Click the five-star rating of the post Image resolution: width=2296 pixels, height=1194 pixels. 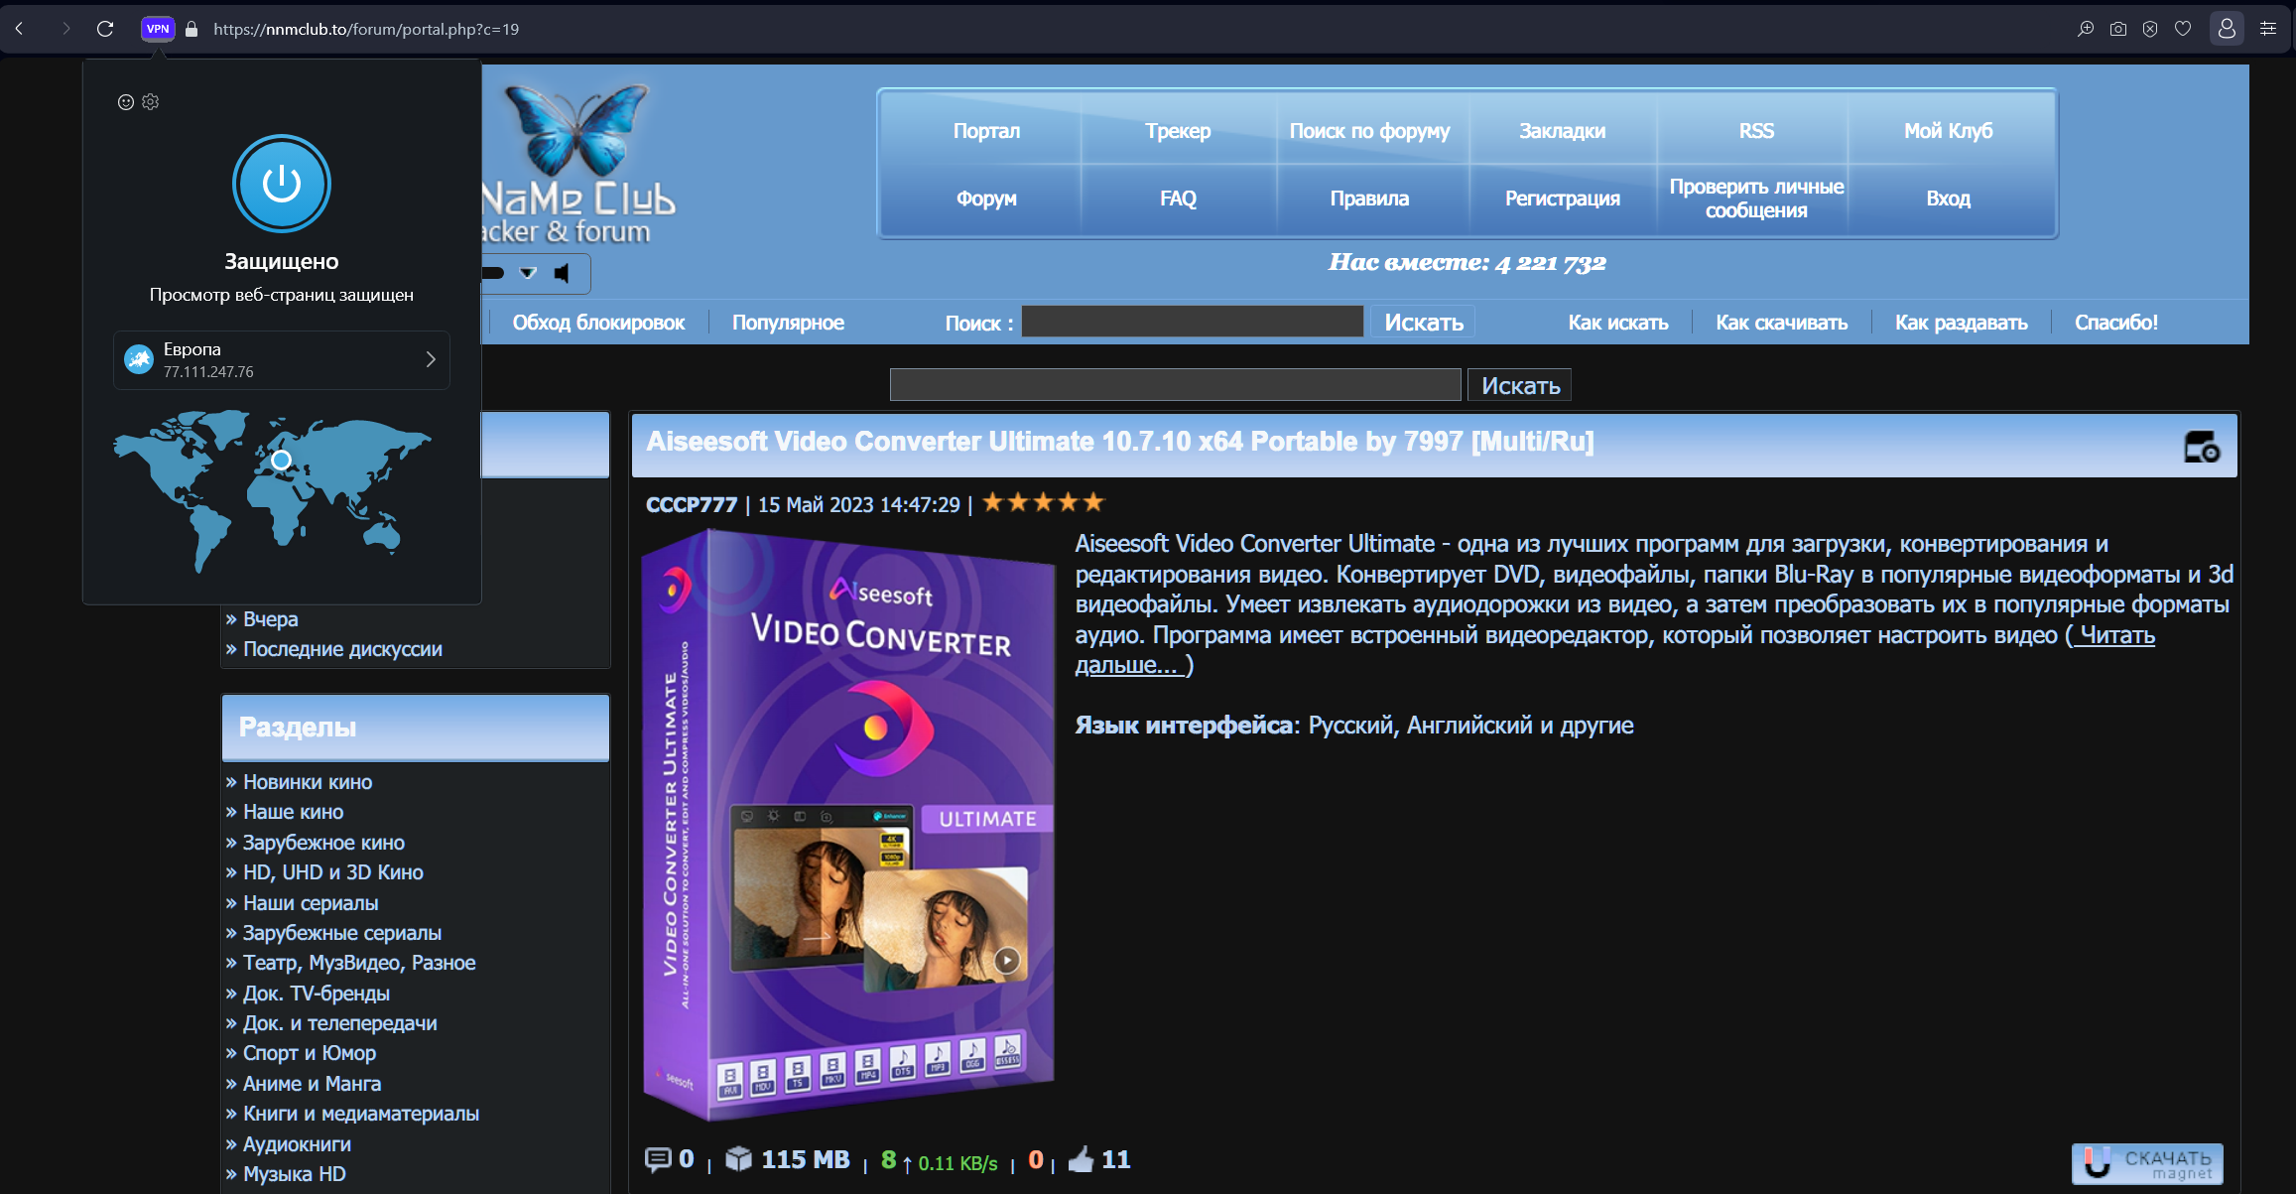(x=1042, y=502)
